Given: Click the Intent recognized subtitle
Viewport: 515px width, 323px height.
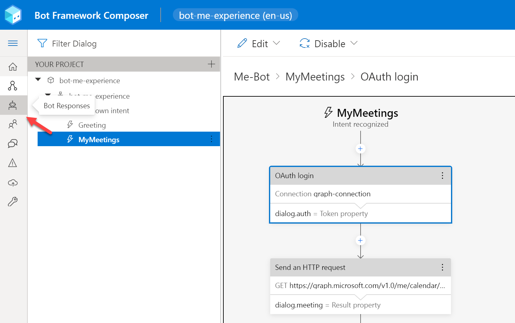Looking at the screenshot, I should coord(360,124).
